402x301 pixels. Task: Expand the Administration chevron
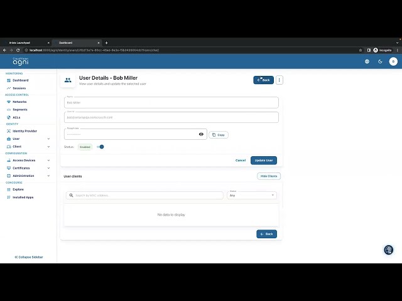(x=48, y=176)
